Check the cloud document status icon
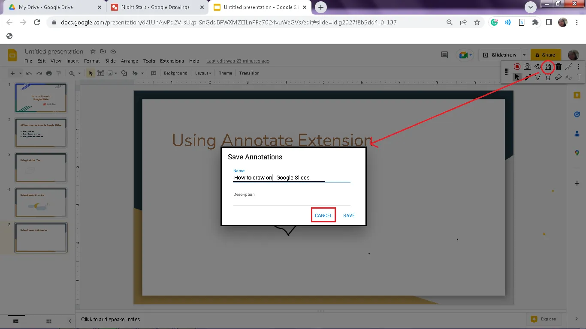The width and height of the screenshot is (586, 329). 113,51
